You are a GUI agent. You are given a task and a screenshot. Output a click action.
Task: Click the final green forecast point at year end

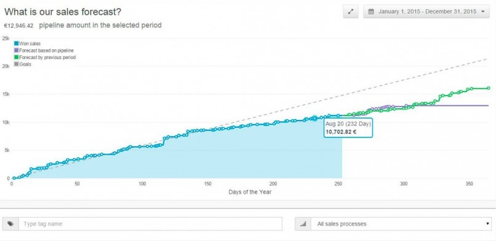pyautogui.click(x=489, y=88)
